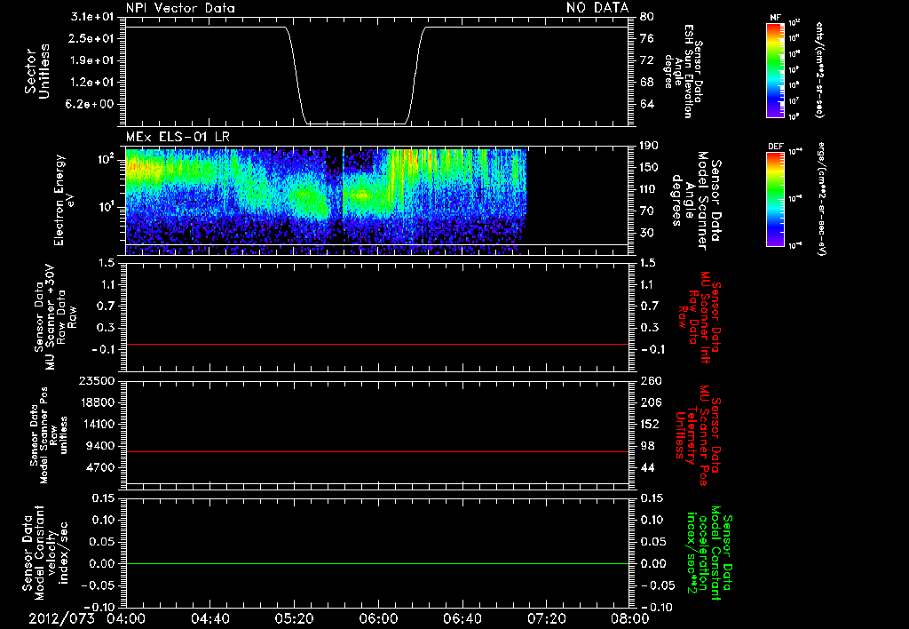Click the "4700" scanner position tick value
The height and width of the screenshot is (629, 909).
pyautogui.click(x=99, y=467)
